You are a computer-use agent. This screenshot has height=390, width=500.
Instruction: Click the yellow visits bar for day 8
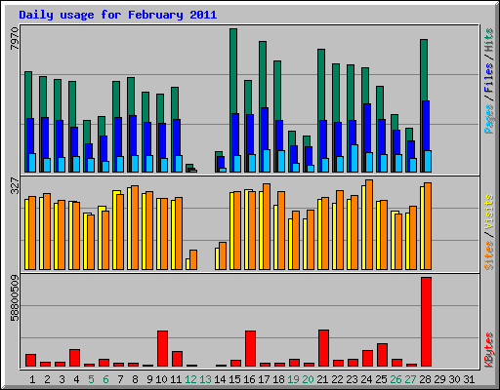click(129, 228)
